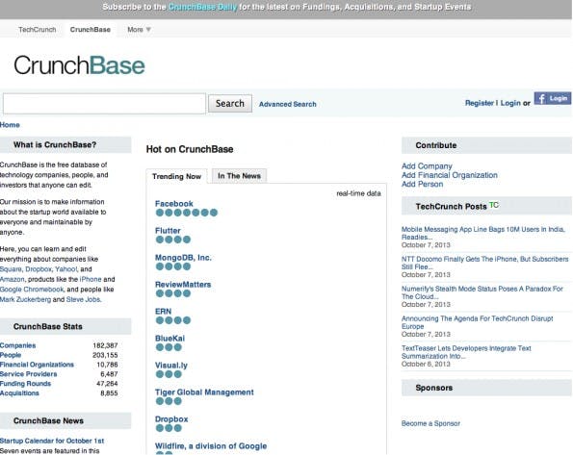Screen dimensions: 573x455
Task: Open Financial Organizations stats link
Action: (37, 365)
